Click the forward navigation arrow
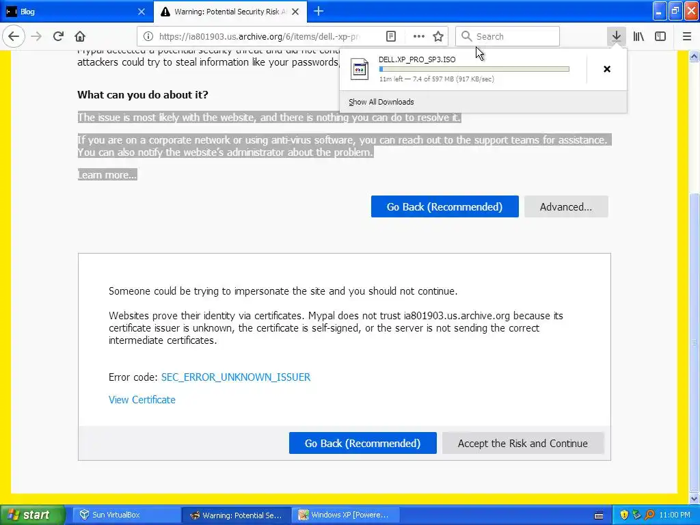The width and height of the screenshot is (700, 525). click(37, 36)
